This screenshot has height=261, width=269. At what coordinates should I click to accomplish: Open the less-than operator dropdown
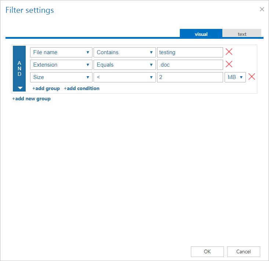point(124,77)
